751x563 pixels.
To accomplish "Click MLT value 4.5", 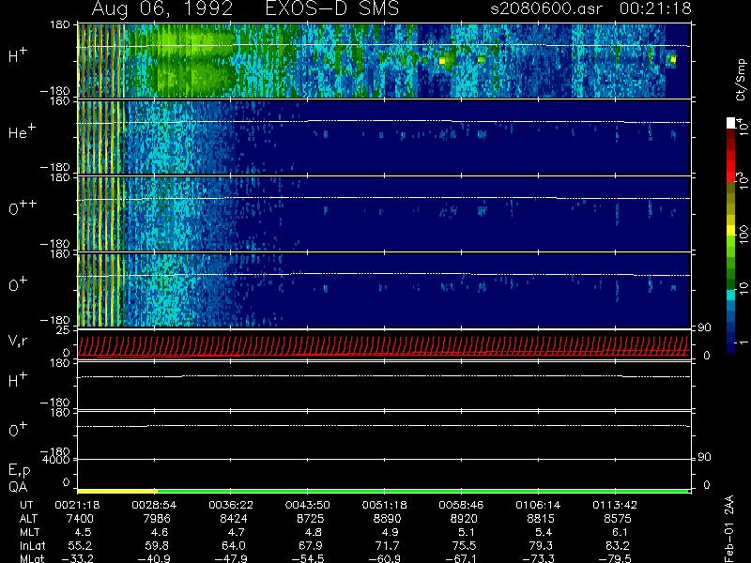I will click(83, 532).
